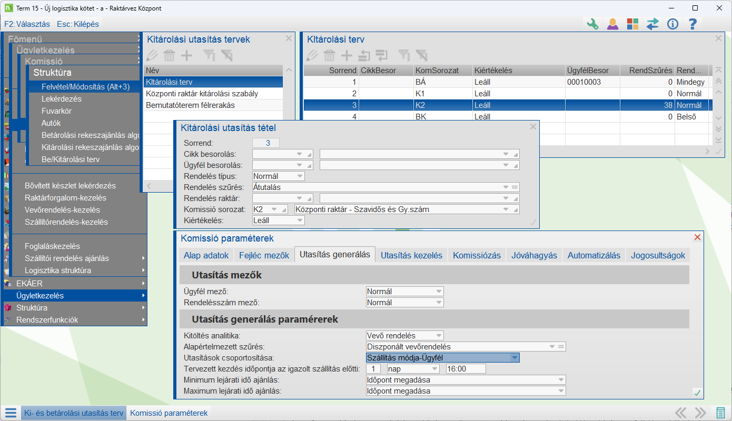Open the Jogosultságok tab
Screen dimensions: 732x421
point(658,255)
